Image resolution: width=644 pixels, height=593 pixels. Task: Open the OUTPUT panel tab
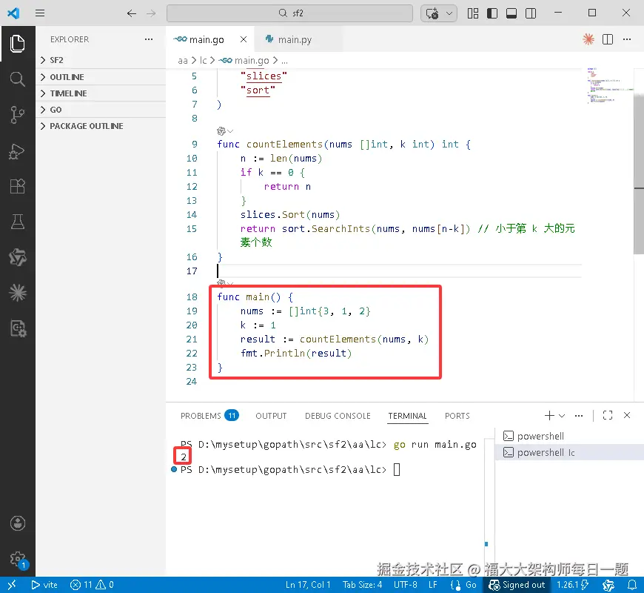click(271, 416)
